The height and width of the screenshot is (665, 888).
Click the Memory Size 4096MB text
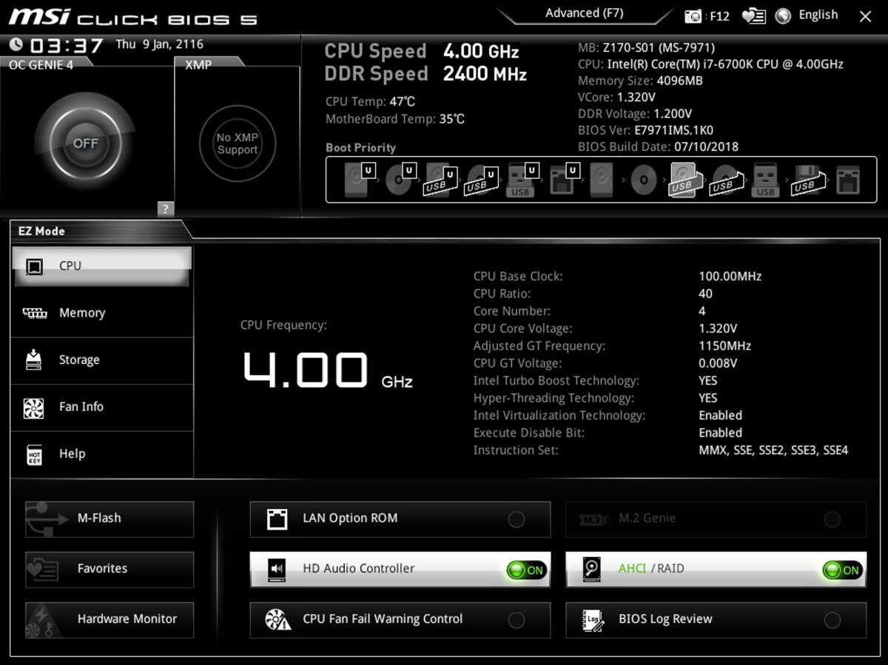(640, 81)
